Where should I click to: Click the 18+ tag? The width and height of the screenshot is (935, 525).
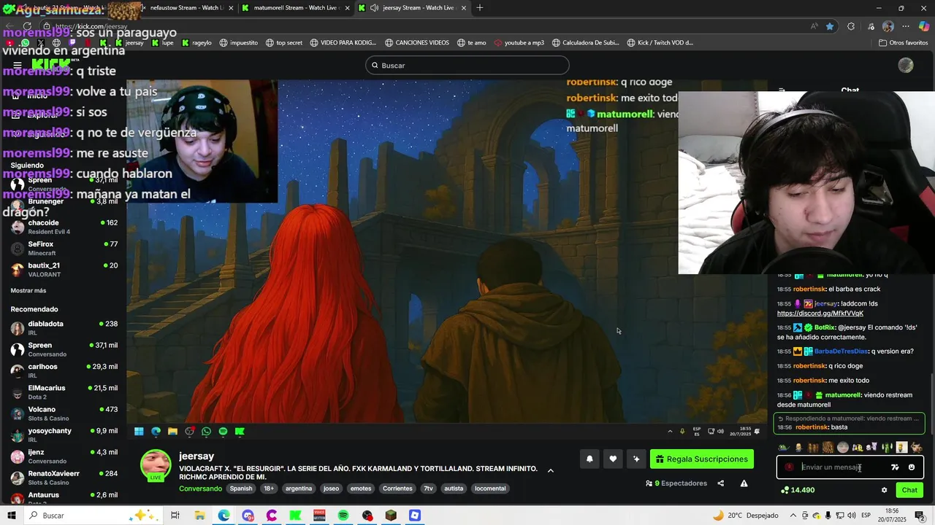268,489
